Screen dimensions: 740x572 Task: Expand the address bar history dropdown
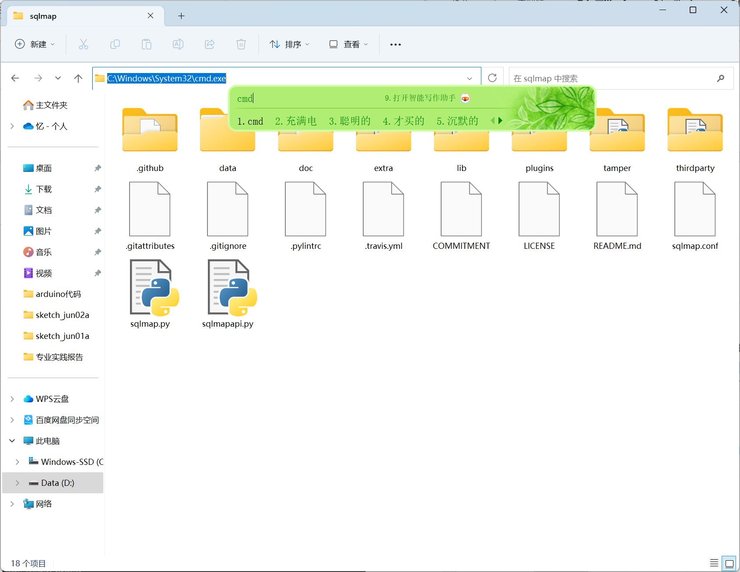click(x=470, y=78)
